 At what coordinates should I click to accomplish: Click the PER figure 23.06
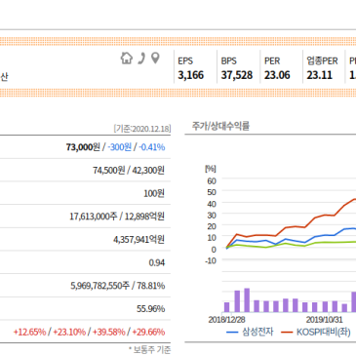(x=277, y=75)
